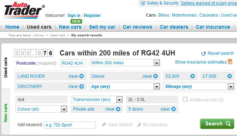Clear the LAND ROVER make filter text
The width and height of the screenshot is (237, 136).
click(x=73, y=76)
